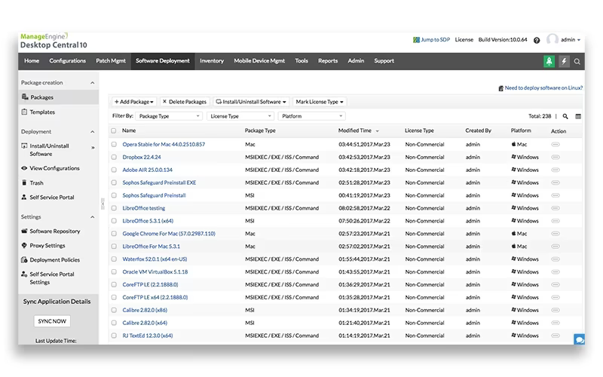Screen dimensions: 603x377
Task: Open action menu for Opera Stable row
Action: pyautogui.click(x=556, y=145)
